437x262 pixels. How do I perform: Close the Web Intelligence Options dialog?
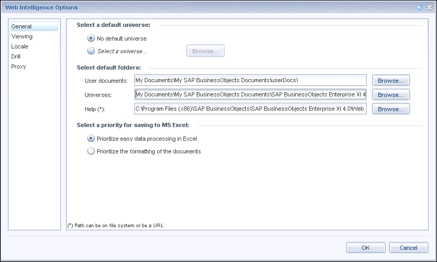point(429,8)
